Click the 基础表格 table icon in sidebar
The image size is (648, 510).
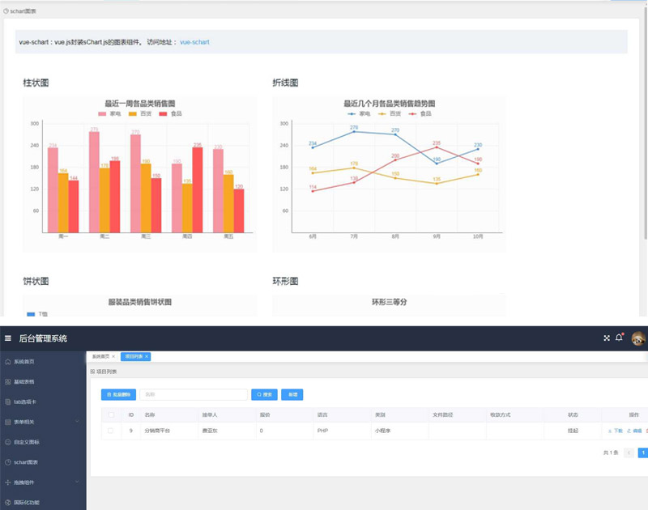coord(8,381)
